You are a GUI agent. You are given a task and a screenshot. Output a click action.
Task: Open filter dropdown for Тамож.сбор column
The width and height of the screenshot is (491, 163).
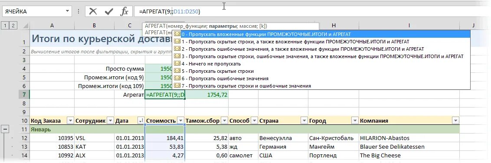[224, 121]
